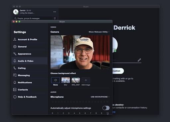
Task: Click the search magnifier icon in main window
Action: tap(16, 18)
